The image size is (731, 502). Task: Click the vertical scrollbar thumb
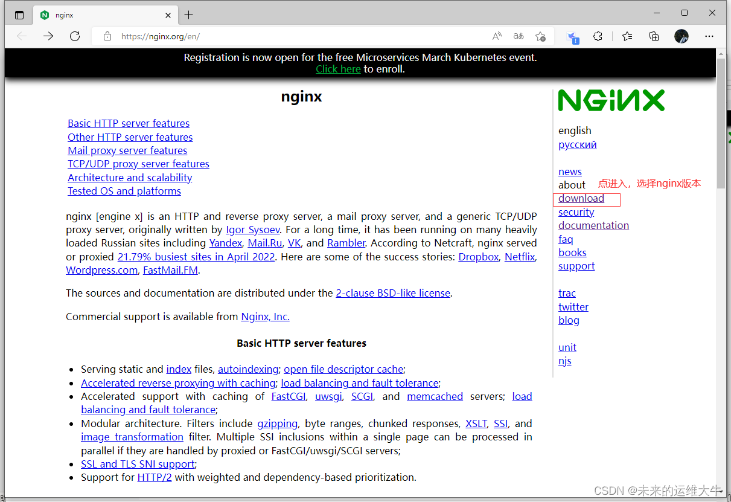tap(721, 124)
